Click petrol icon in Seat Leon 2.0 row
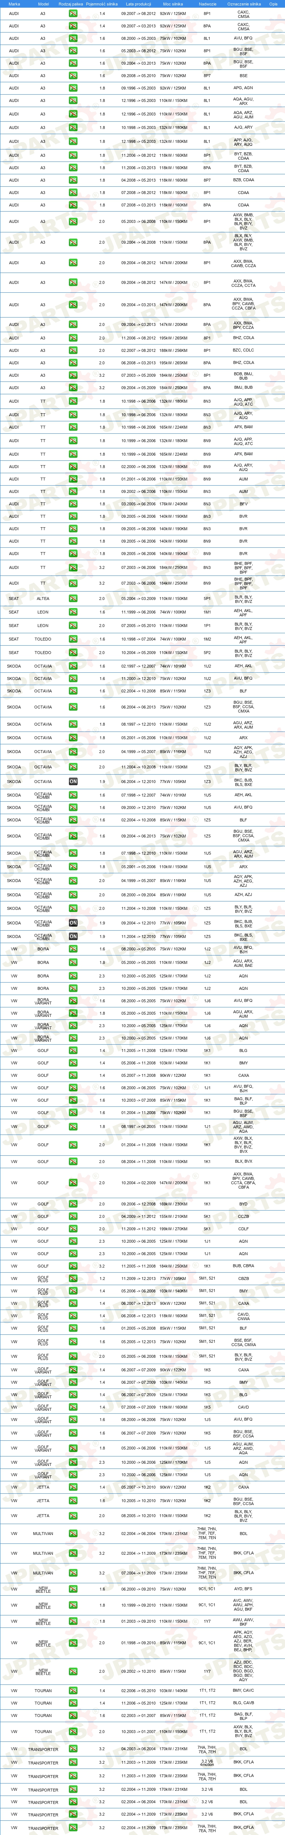 (73, 626)
